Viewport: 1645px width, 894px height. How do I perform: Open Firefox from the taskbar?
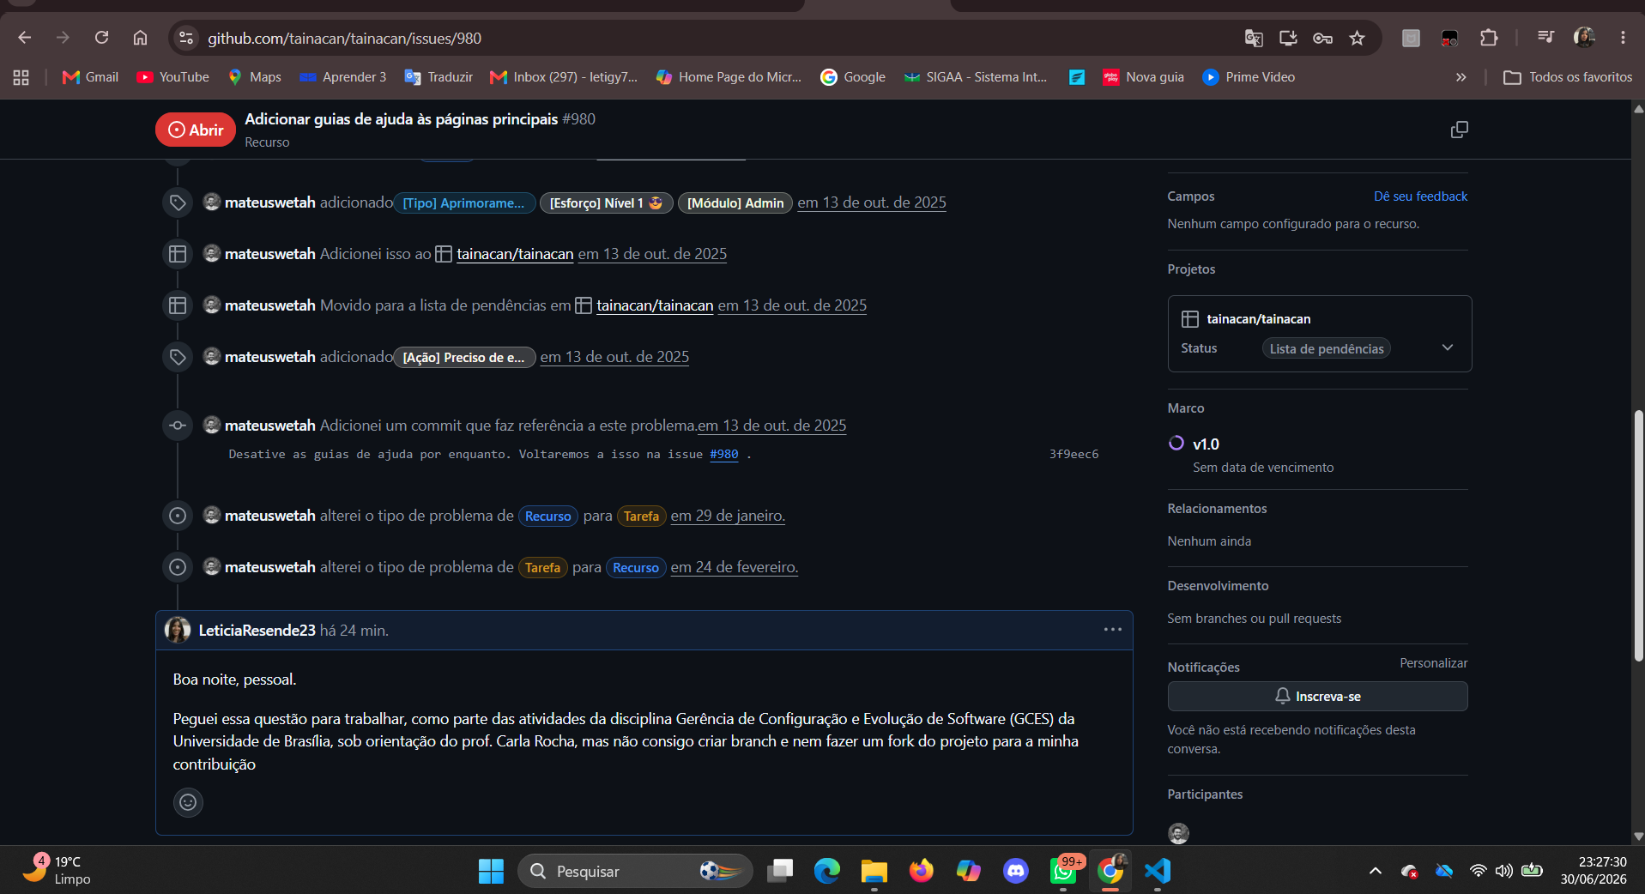tap(922, 871)
